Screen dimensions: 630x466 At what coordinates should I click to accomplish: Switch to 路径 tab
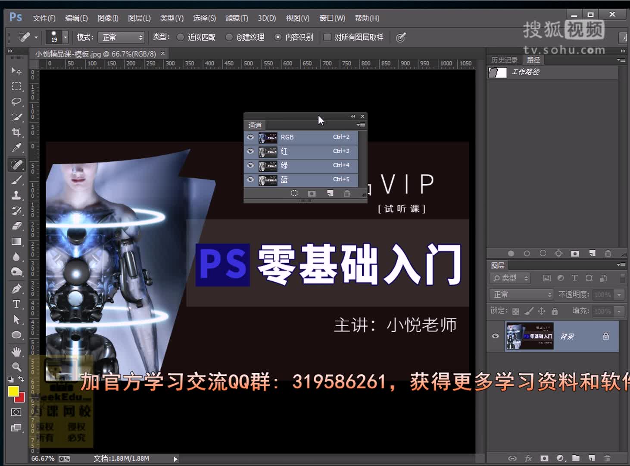point(533,60)
